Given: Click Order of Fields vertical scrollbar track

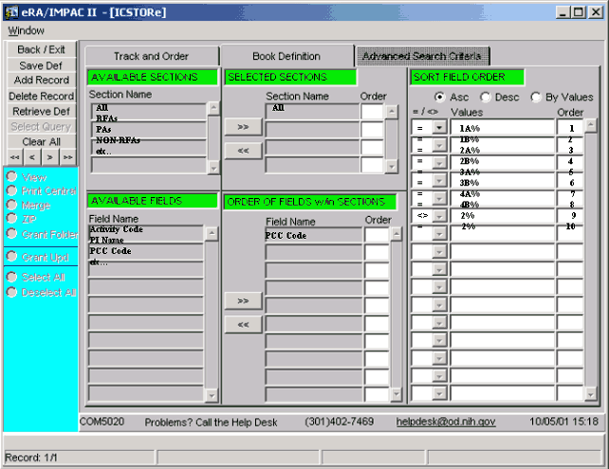Looking at the screenshot, I should (397, 315).
